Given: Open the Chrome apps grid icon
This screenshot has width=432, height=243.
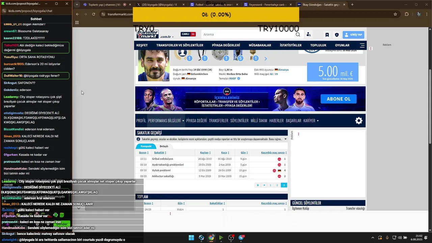Looking at the screenshot, I should (77, 23).
